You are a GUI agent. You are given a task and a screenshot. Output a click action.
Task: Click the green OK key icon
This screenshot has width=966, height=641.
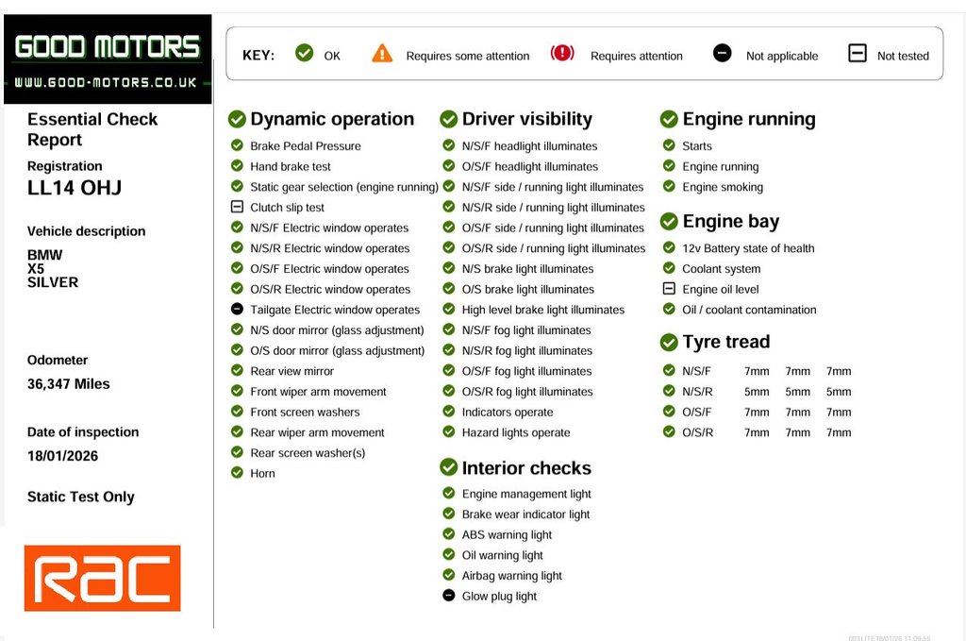click(304, 53)
